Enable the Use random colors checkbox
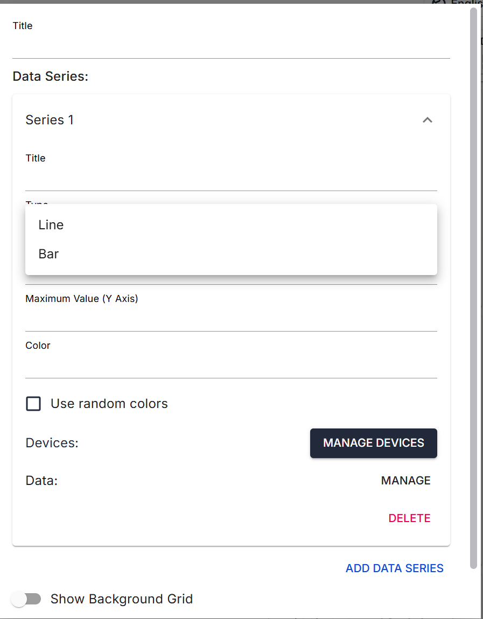 [x=33, y=404]
